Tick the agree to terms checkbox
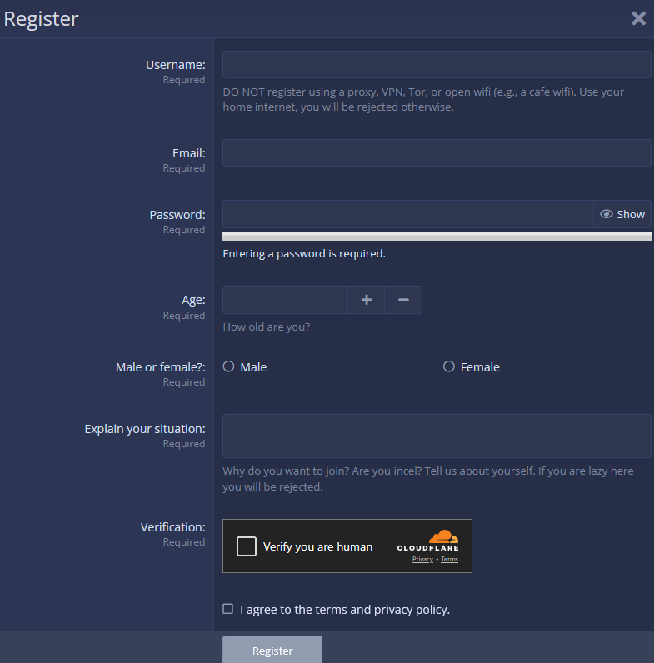The width and height of the screenshot is (654, 663). (228, 609)
